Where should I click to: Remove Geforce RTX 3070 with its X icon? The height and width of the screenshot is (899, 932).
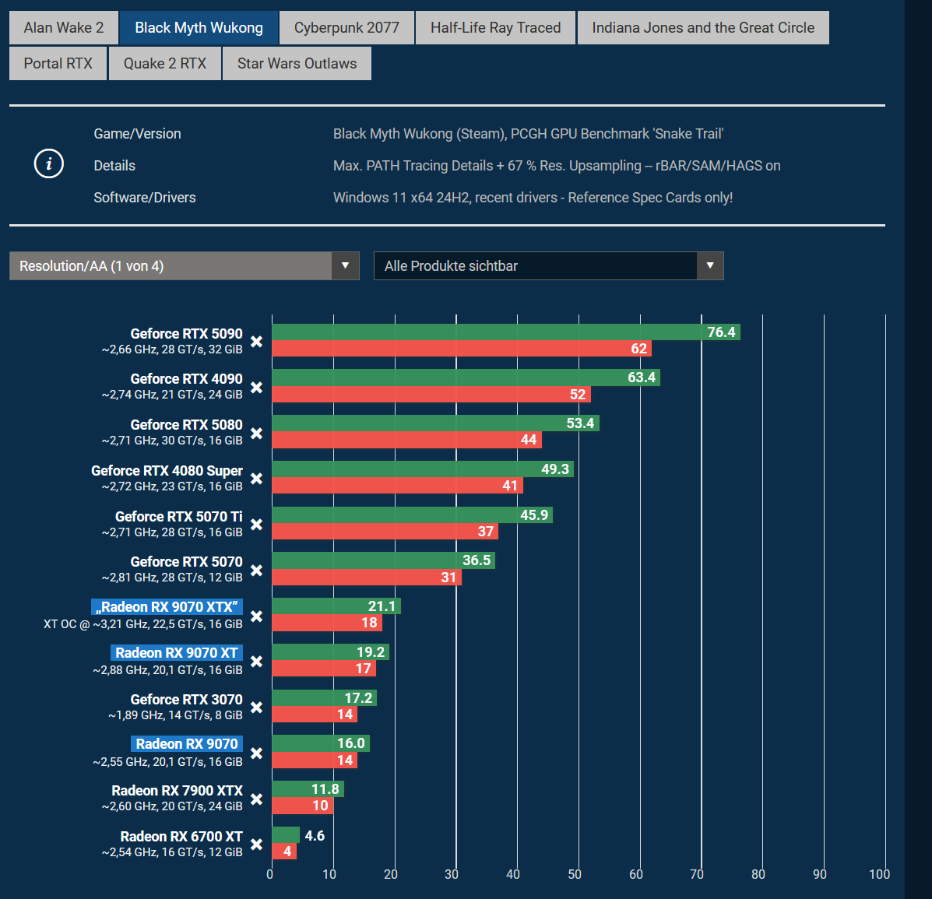point(256,707)
